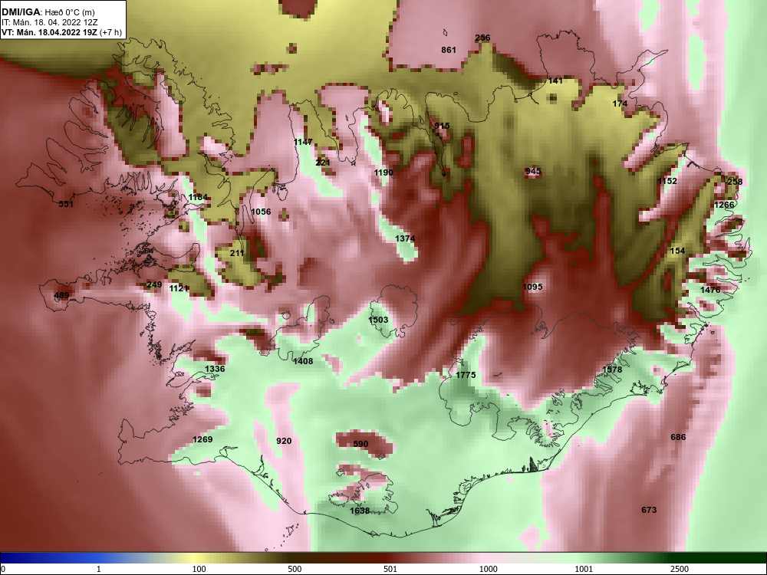Pick the map value 1503

(378, 320)
